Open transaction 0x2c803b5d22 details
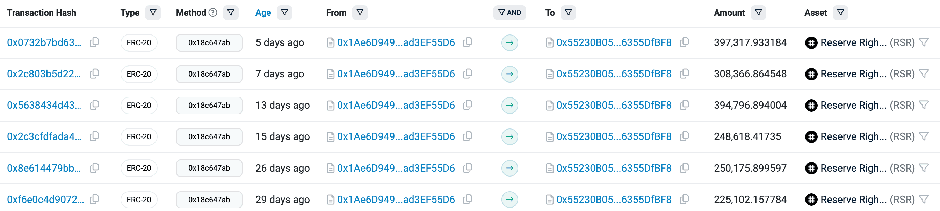Viewport: 940px width, 211px height. 44,74
